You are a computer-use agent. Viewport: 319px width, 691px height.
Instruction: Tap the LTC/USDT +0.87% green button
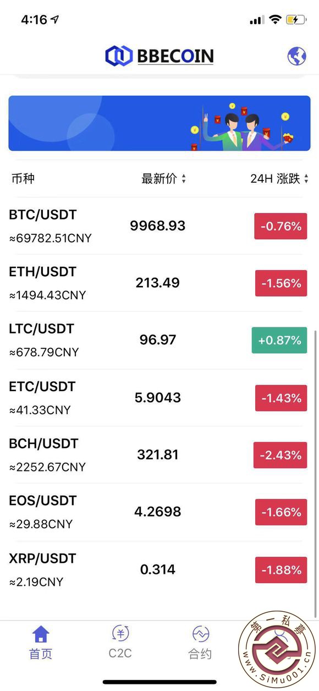tap(279, 340)
